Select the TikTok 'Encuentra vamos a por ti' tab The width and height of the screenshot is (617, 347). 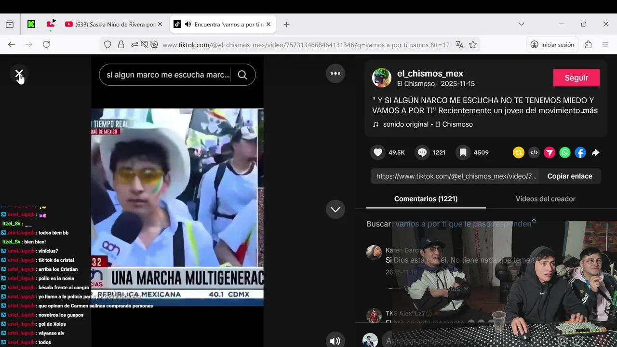(x=223, y=24)
